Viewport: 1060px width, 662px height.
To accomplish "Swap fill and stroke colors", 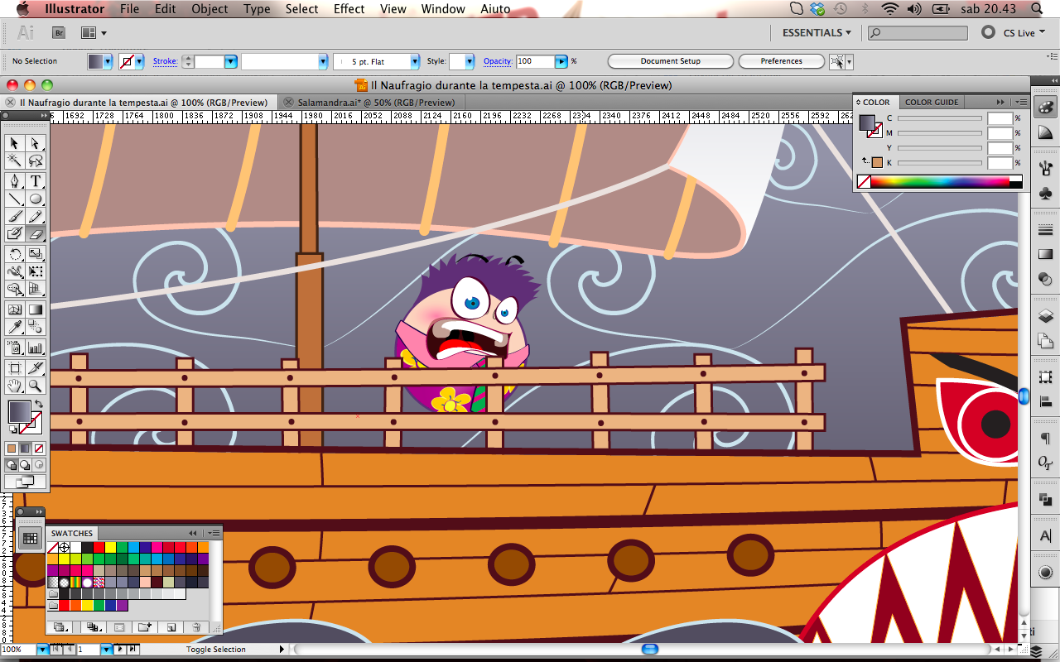I will click(37, 403).
